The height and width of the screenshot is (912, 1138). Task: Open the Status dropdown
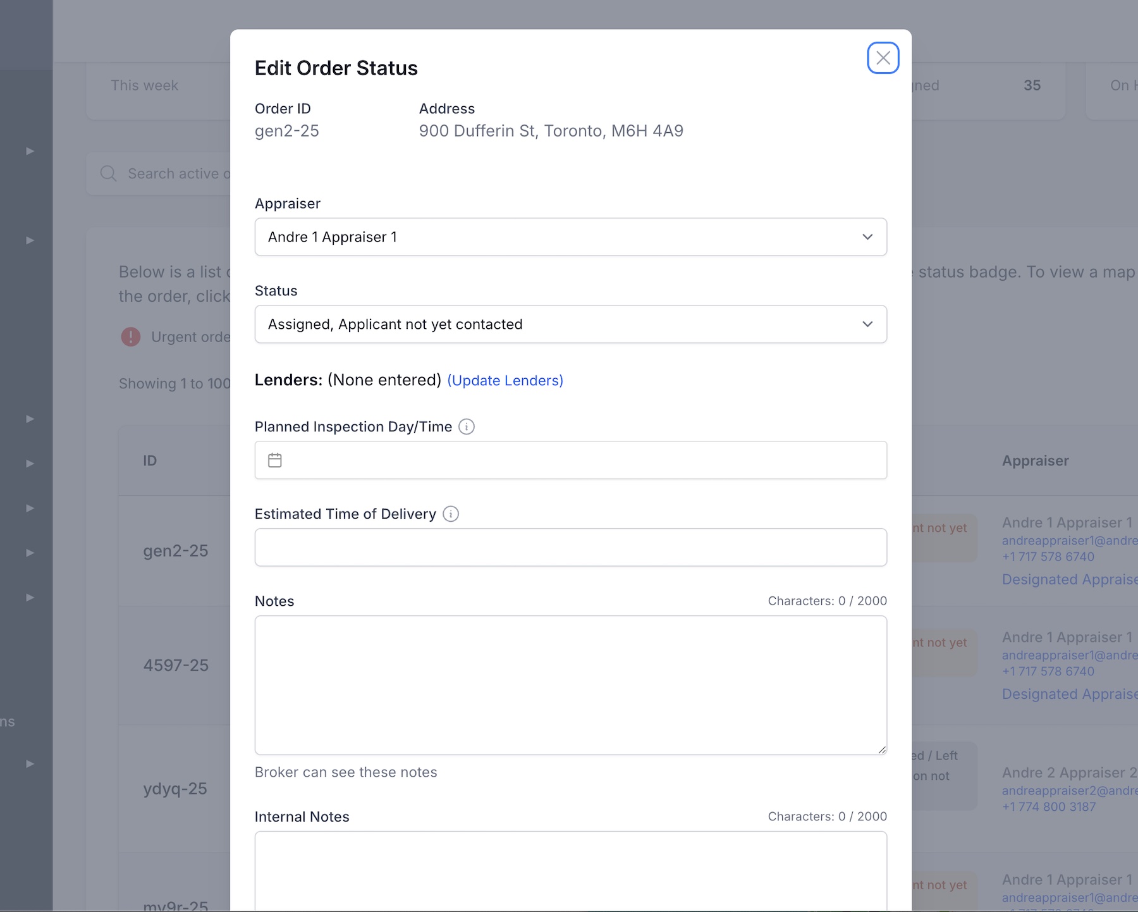tap(570, 324)
